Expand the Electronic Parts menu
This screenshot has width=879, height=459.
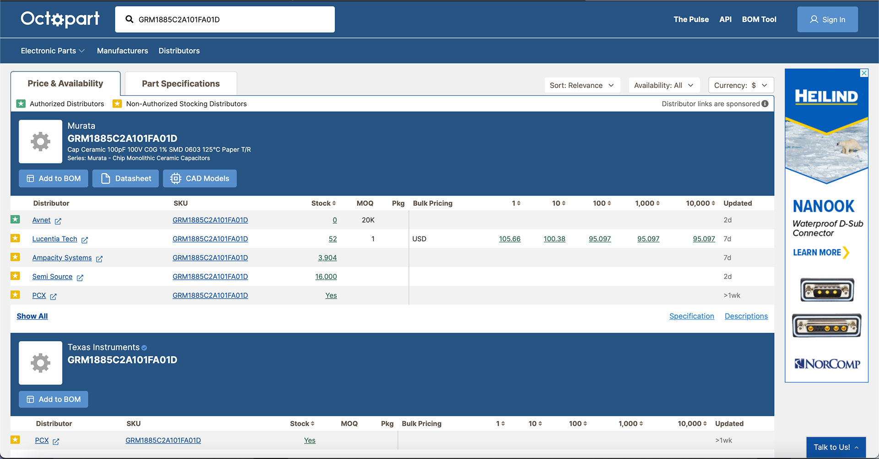(53, 51)
